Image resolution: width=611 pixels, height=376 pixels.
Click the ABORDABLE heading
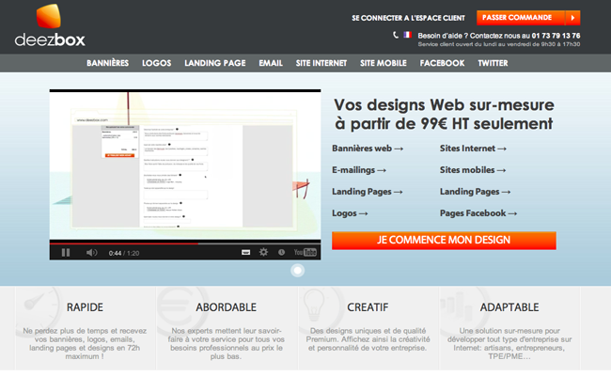tap(226, 307)
